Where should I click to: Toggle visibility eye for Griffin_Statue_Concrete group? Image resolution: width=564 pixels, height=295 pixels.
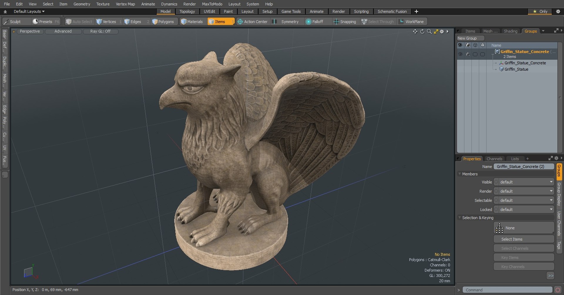coord(460,54)
